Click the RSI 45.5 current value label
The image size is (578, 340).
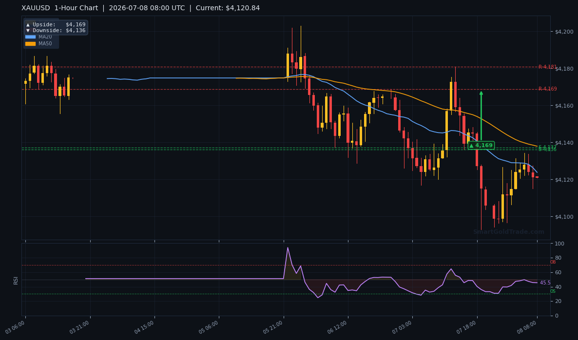(x=545, y=283)
